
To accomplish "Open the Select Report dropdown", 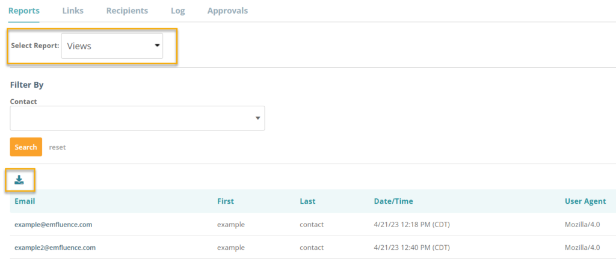I will (x=112, y=46).
